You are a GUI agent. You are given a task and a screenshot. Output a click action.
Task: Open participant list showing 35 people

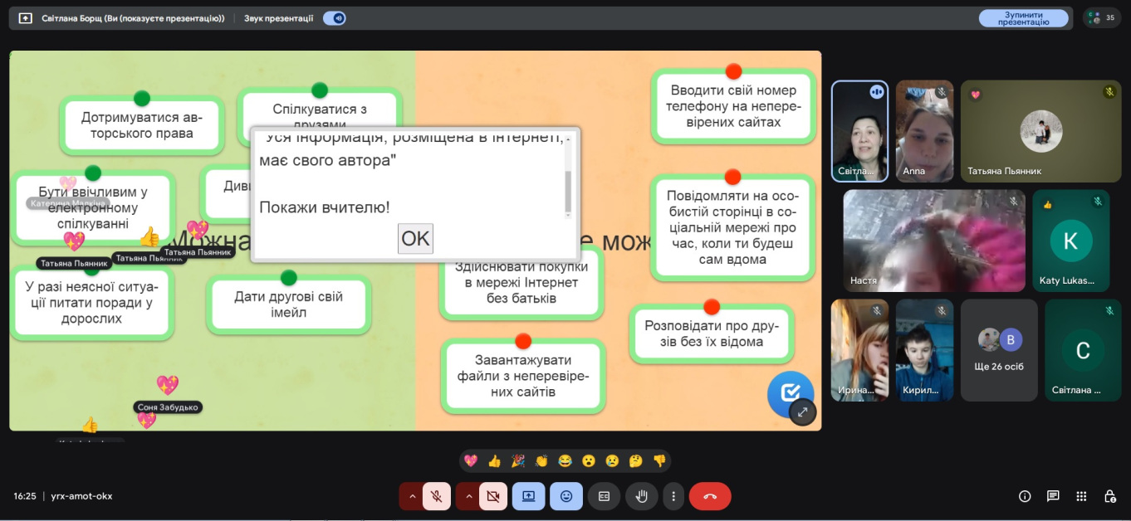click(1102, 17)
